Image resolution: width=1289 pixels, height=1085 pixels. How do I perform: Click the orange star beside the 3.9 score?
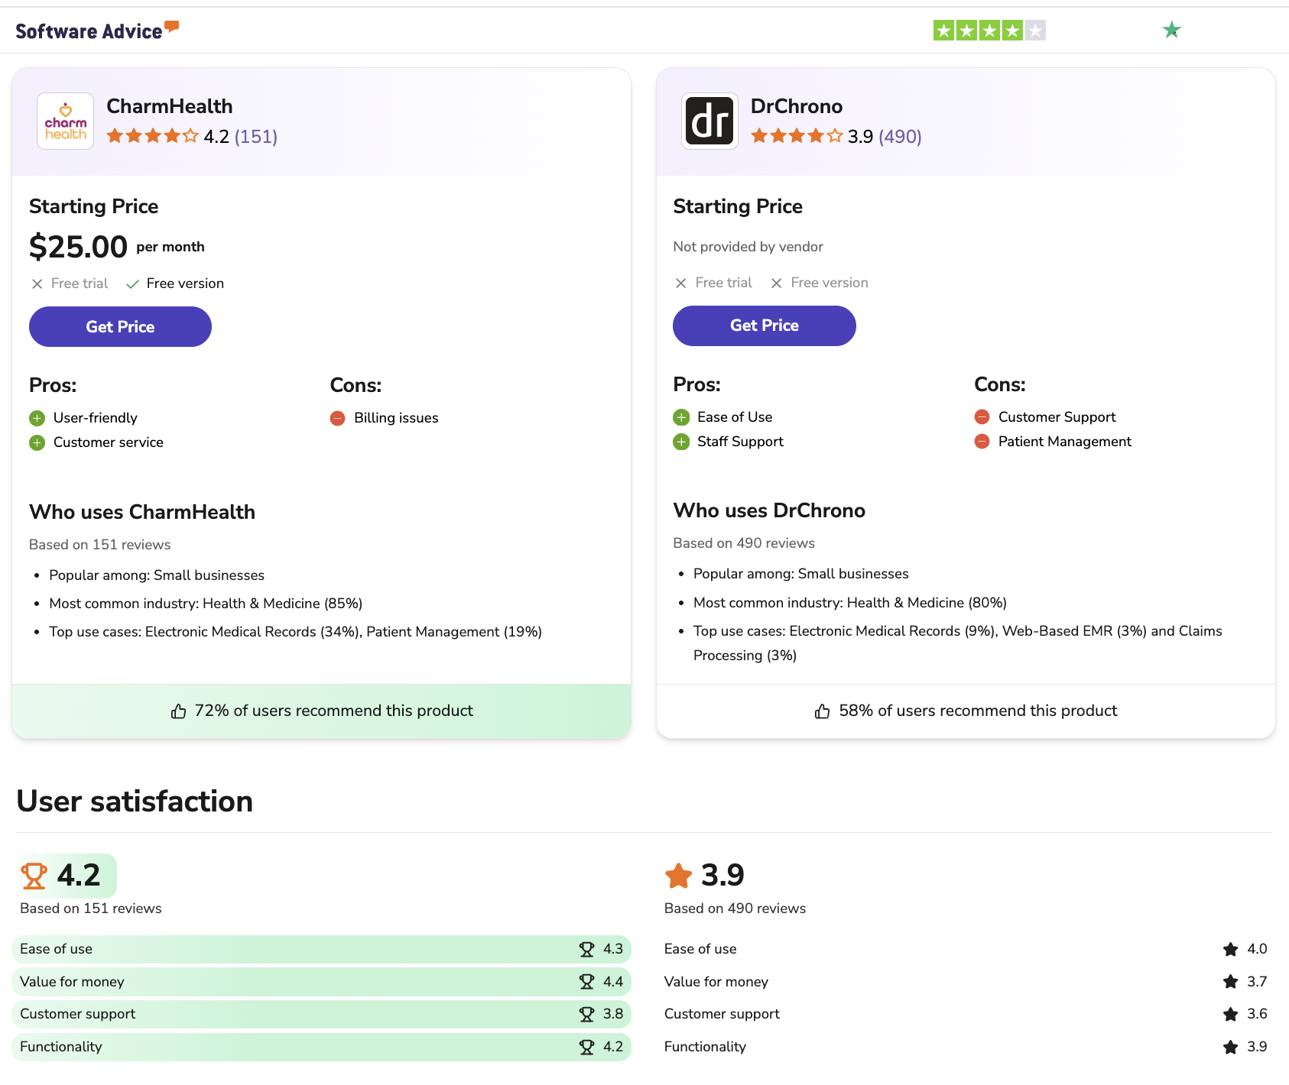point(679,876)
